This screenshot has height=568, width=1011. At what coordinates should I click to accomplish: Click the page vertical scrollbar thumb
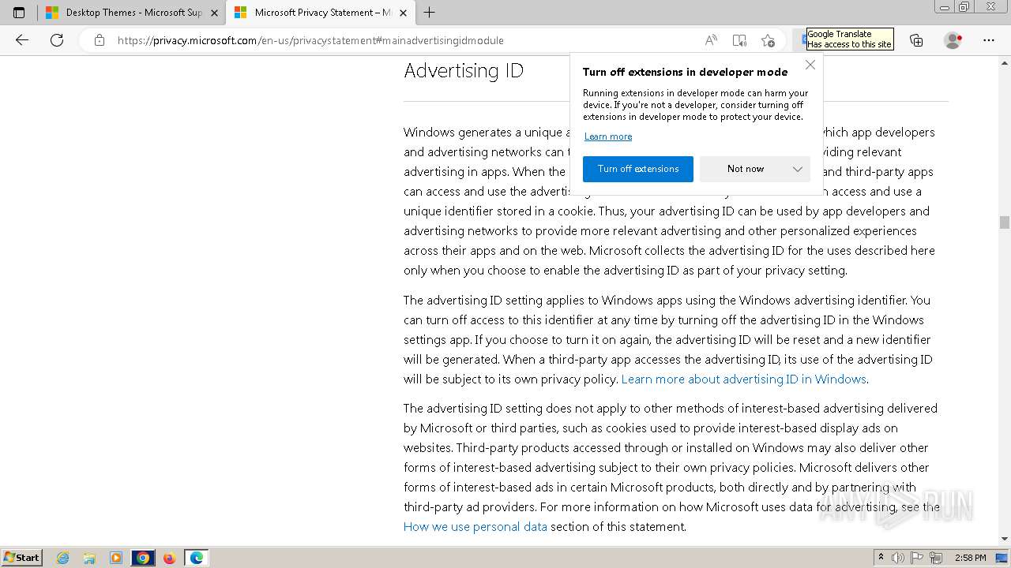pyautogui.click(x=1005, y=222)
